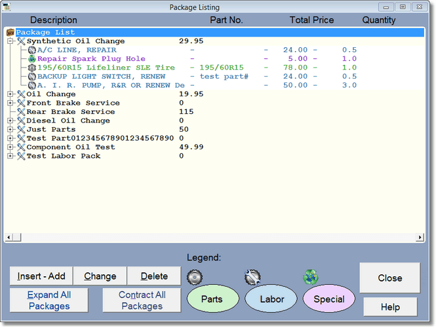Click the Part No. column header
Viewport: 436px width, 328px height.
coord(226,20)
